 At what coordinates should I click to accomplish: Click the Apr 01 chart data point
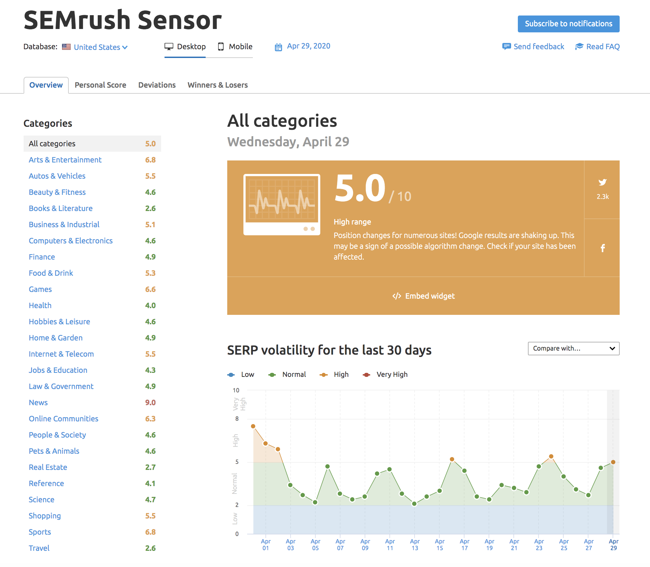click(x=266, y=444)
